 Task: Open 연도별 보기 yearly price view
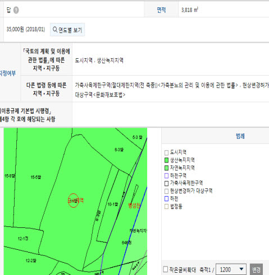[x=67, y=30]
